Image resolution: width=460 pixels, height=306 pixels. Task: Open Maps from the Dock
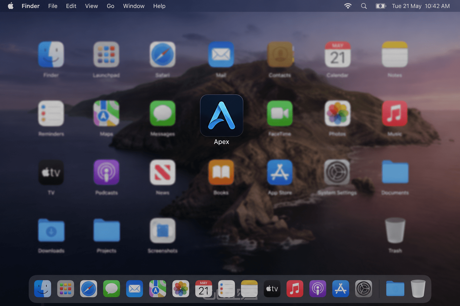click(x=158, y=289)
